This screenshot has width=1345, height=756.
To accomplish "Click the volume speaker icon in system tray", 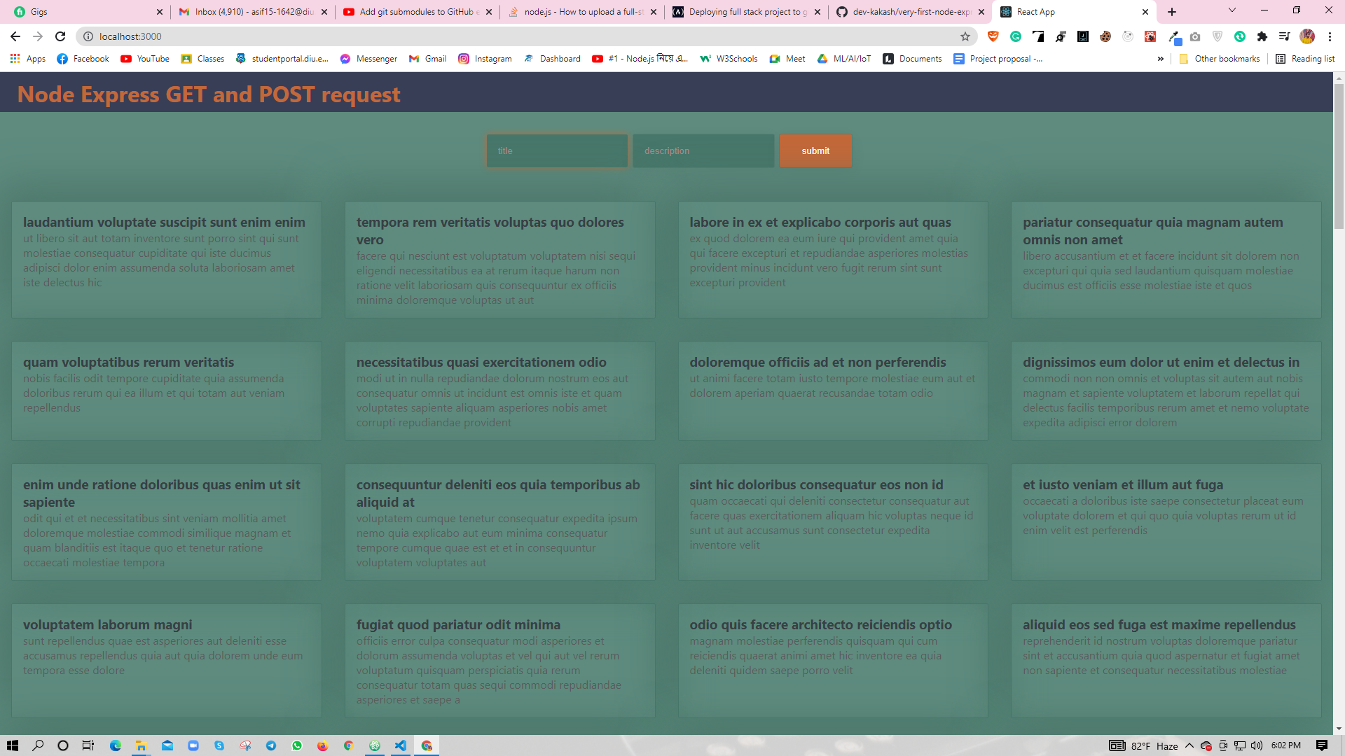I will pyautogui.click(x=1258, y=745).
